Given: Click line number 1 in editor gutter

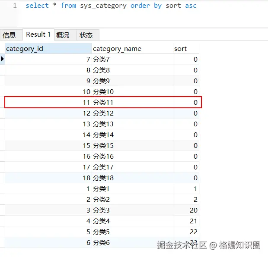Looking at the screenshot, I should tap(15, 6).
